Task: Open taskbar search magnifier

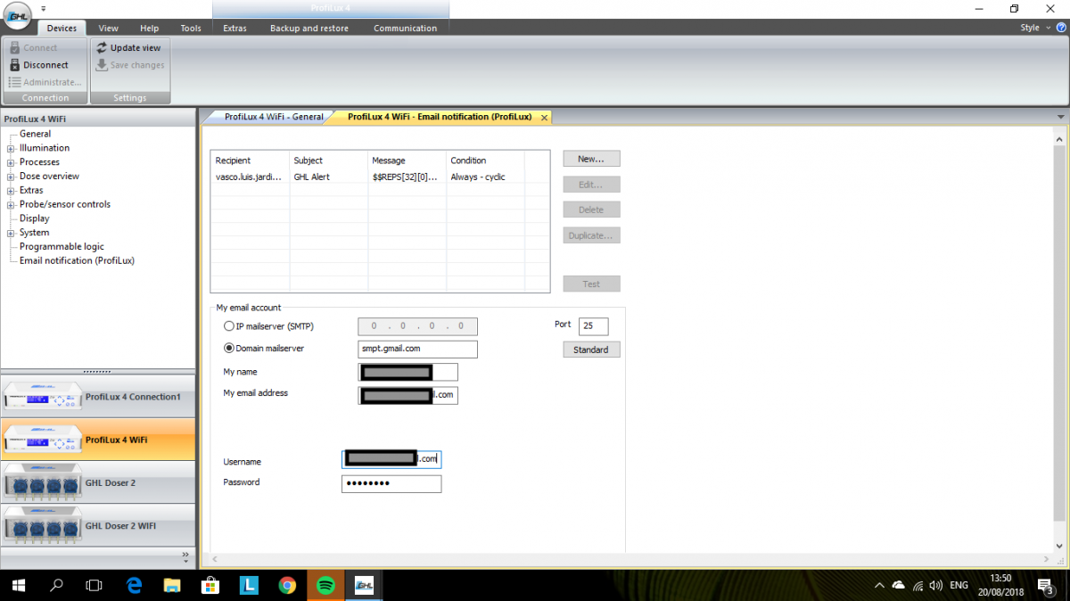Action: (56, 586)
